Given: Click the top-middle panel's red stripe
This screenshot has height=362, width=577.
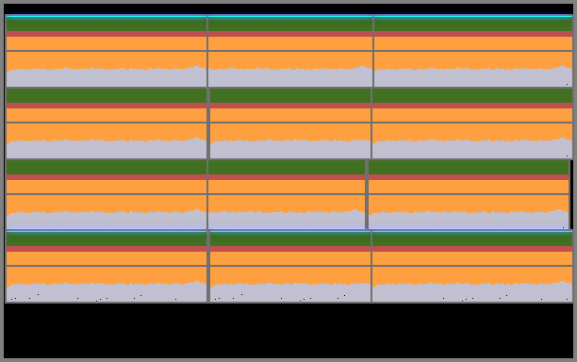Looking at the screenshot, I should point(290,34).
